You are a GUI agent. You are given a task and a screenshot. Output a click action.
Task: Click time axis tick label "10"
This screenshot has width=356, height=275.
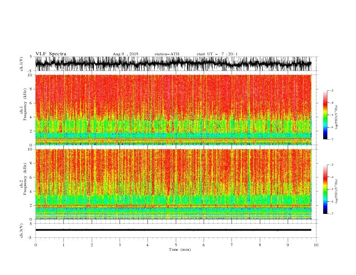pyautogui.click(x=316, y=245)
